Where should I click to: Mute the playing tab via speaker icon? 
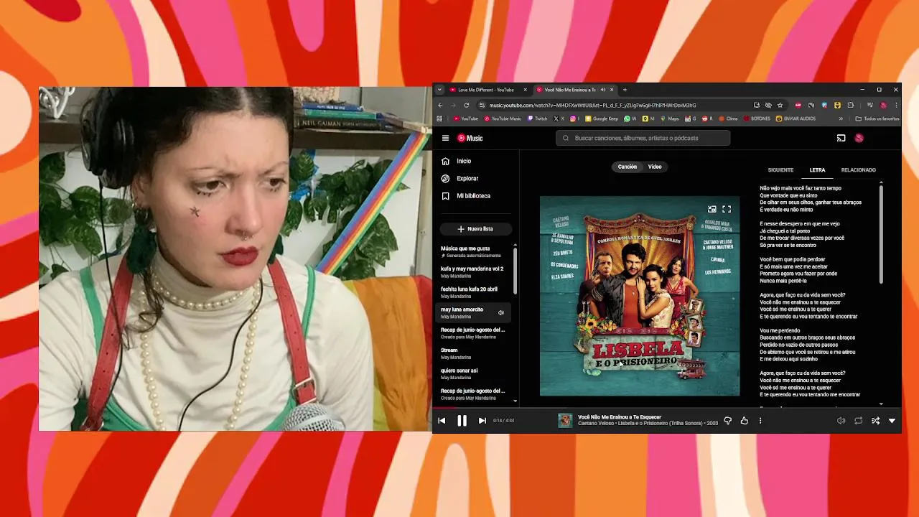point(603,90)
